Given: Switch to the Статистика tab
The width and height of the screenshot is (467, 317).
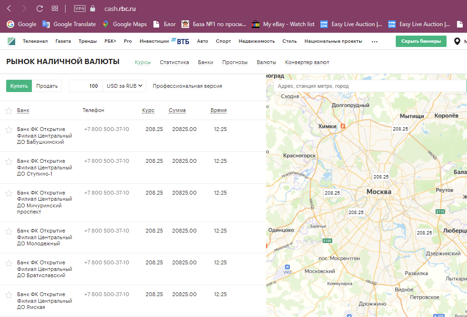Looking at the screenshot, I should coord(174,62).
